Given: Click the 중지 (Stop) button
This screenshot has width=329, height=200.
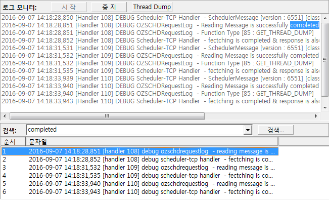Looking at the screenshot, I should [x=109, y=7].
